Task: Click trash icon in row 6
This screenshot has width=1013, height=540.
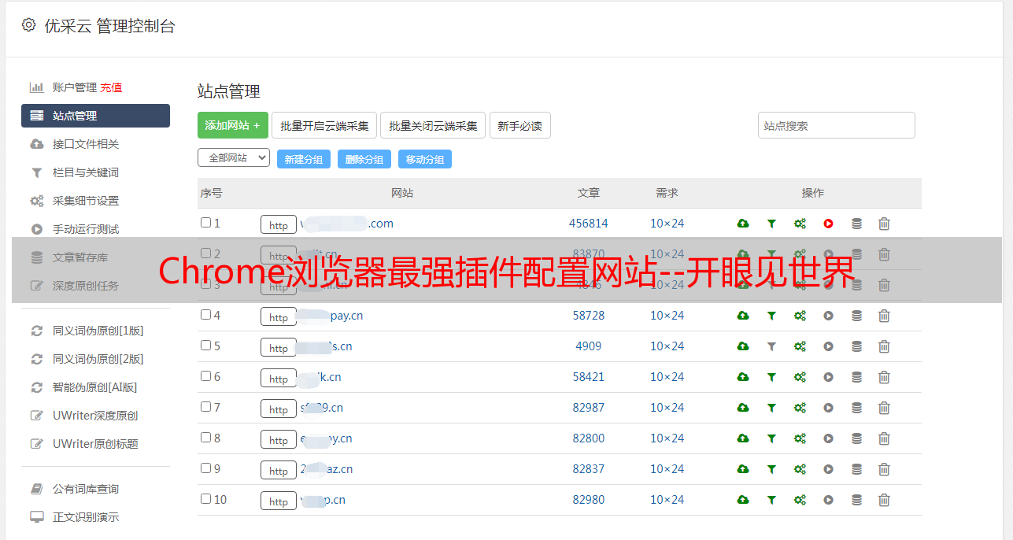Action: [884, 377]
